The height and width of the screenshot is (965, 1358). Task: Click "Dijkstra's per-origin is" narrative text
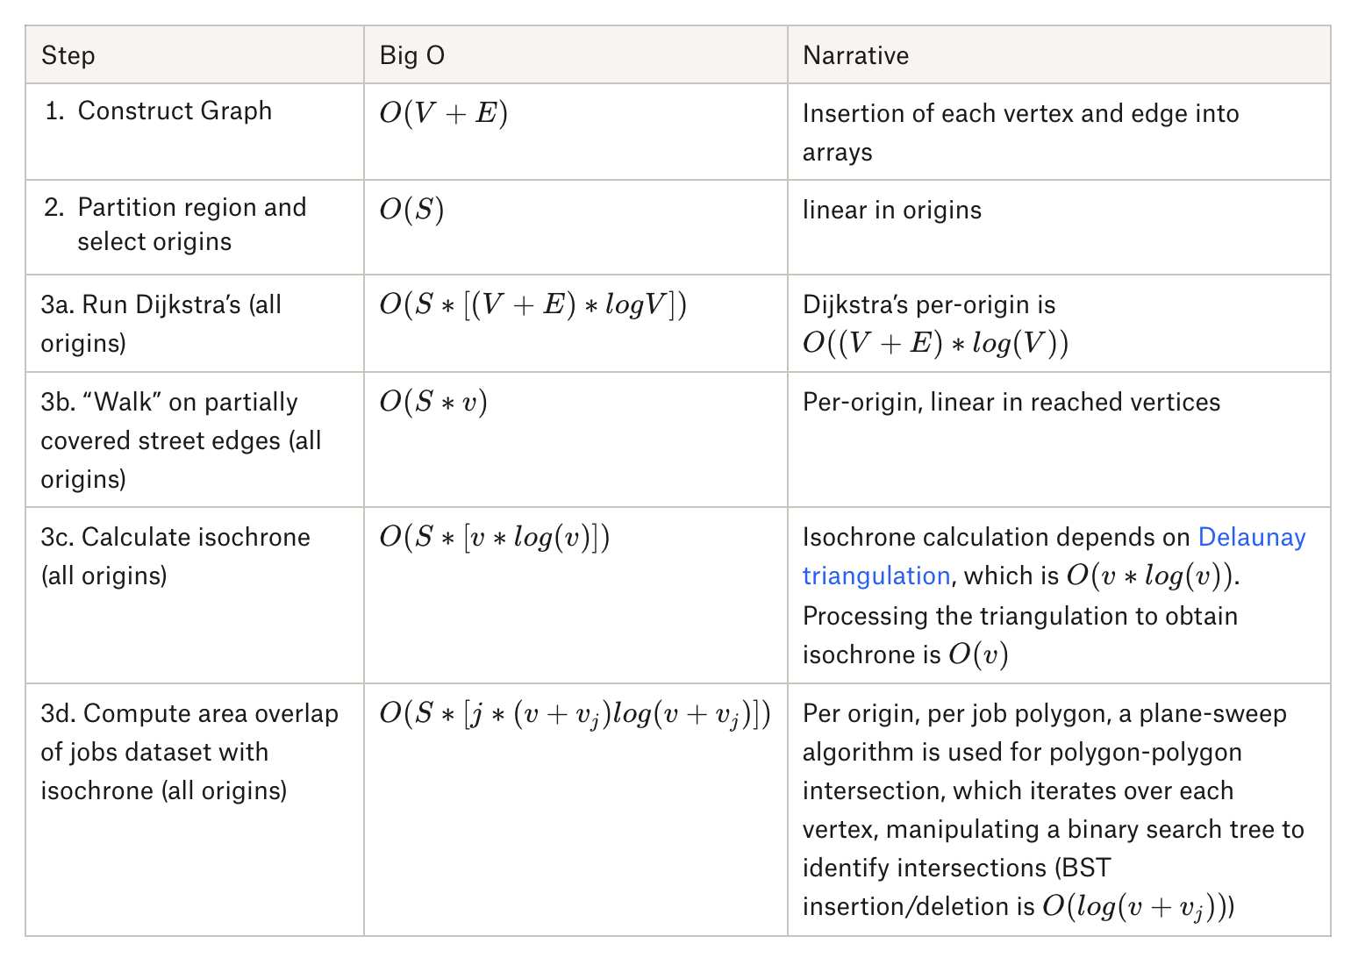pos(929,305)
